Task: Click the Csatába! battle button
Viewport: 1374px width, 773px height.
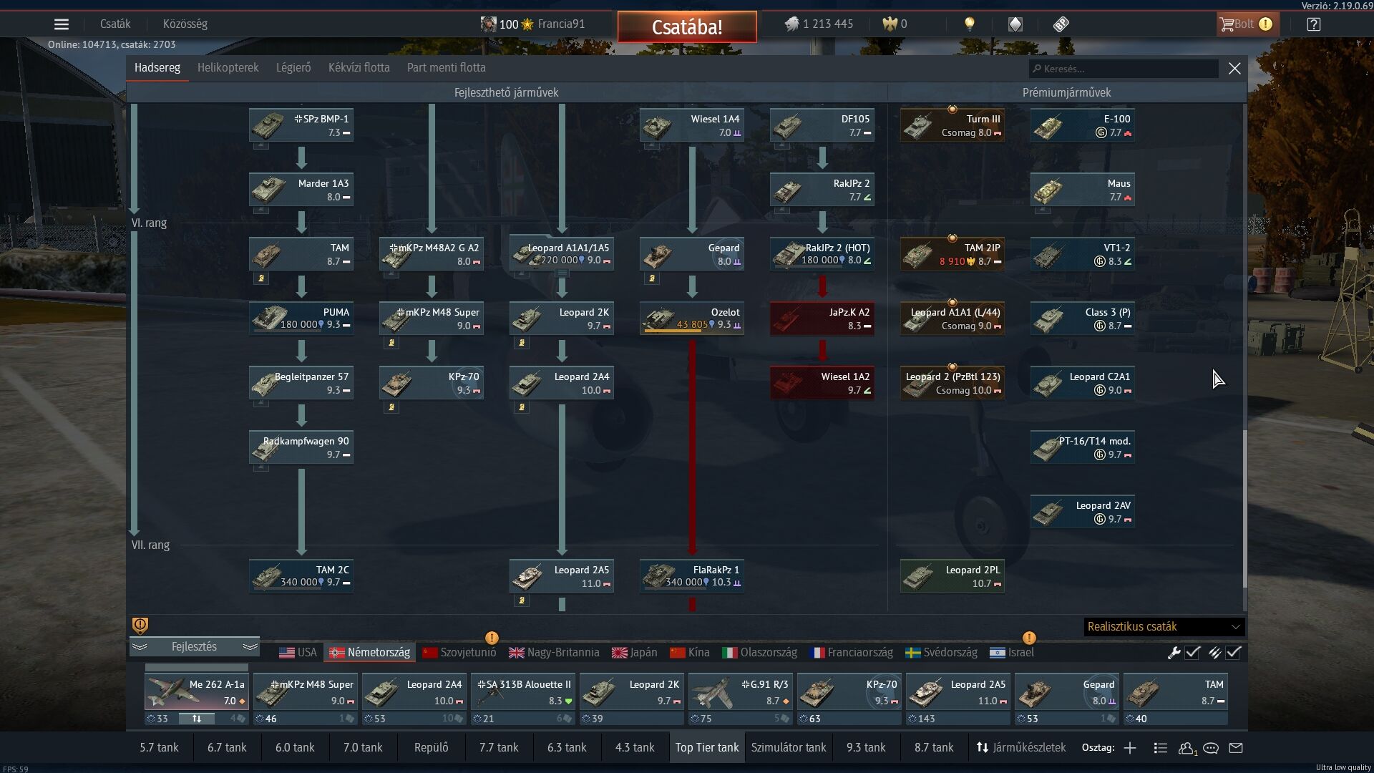Action: pyautogui.click(x=687, y=27)
